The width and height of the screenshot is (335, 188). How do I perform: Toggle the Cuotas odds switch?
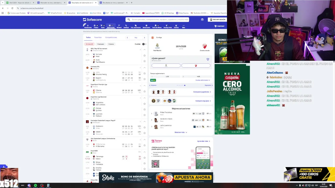tap(144, 44)
